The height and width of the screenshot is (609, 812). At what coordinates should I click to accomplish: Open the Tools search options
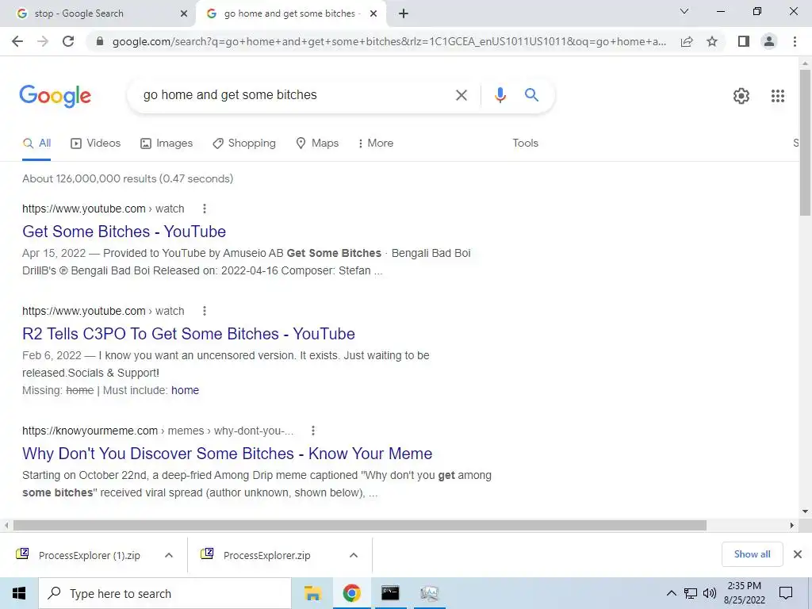[x=525, y=143]
